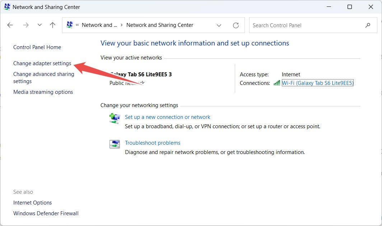Open Change adapter settings
The height and width of the screenshot is (226, 382).
point(42,63)
